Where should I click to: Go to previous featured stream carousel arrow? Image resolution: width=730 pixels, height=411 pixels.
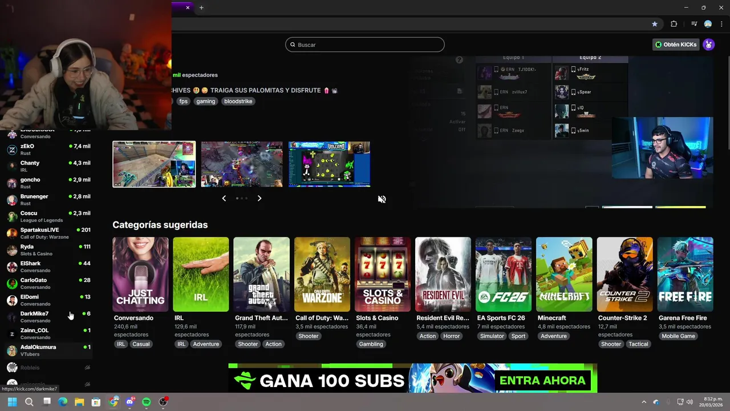224,198
